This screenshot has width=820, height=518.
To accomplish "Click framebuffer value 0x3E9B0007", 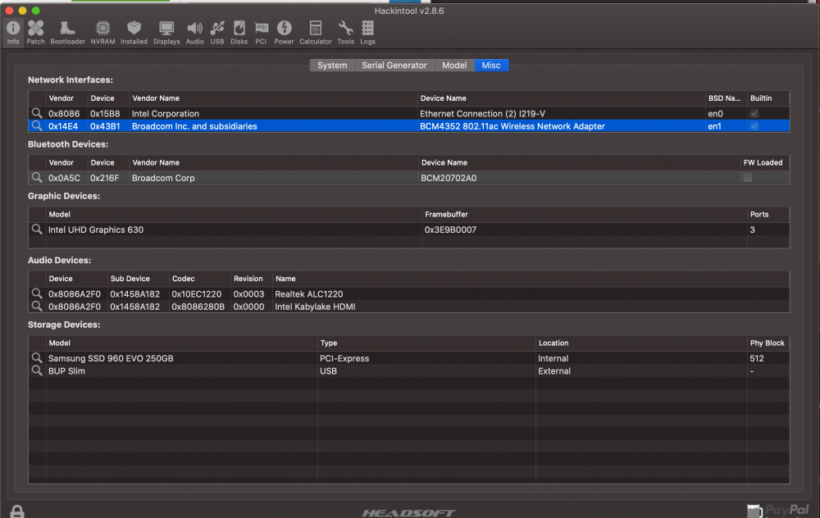I will pyautogui.click(x=450, y=229).
